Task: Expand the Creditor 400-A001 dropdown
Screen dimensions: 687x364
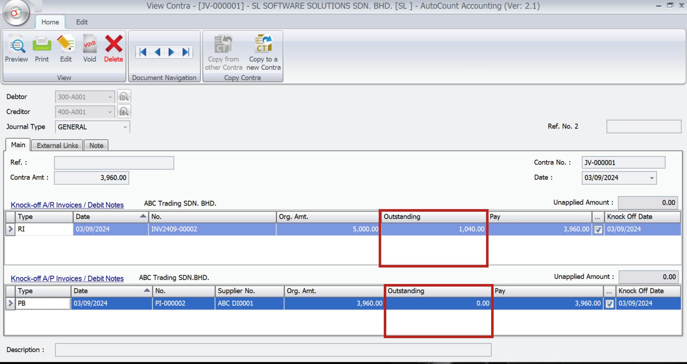Action: tap(110, 112)
